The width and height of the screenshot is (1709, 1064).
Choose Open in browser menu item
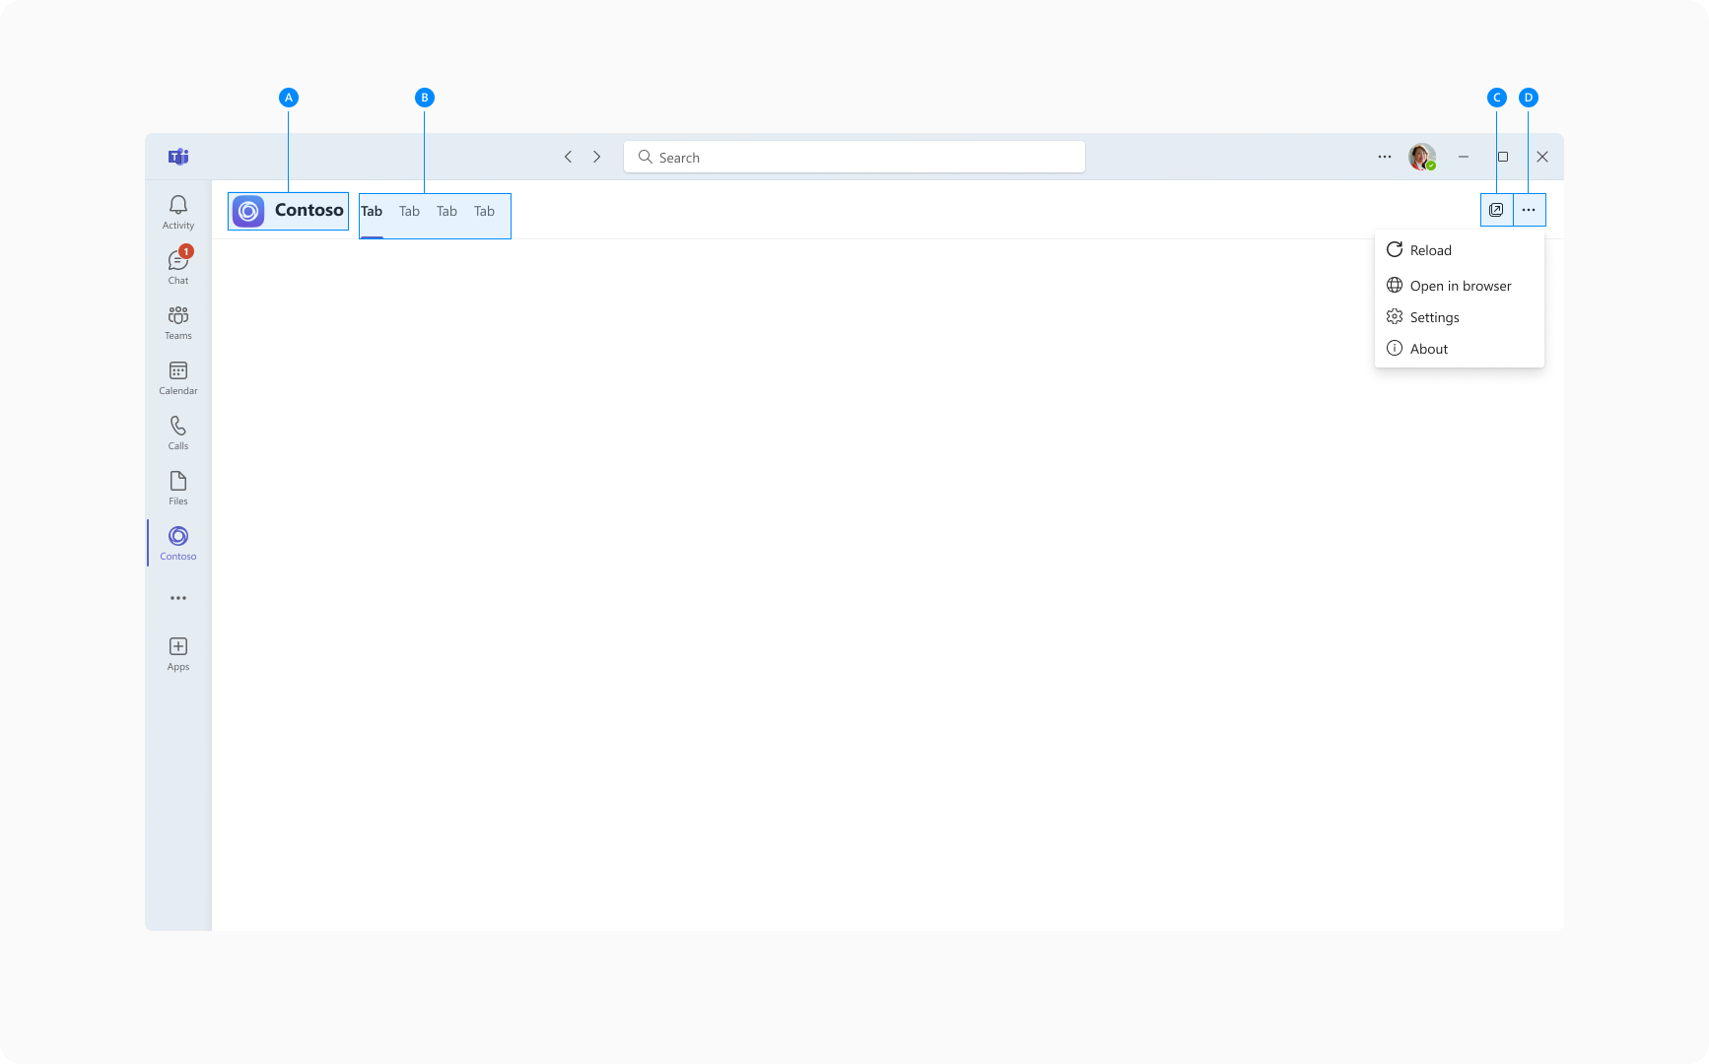click(1459, 286)
